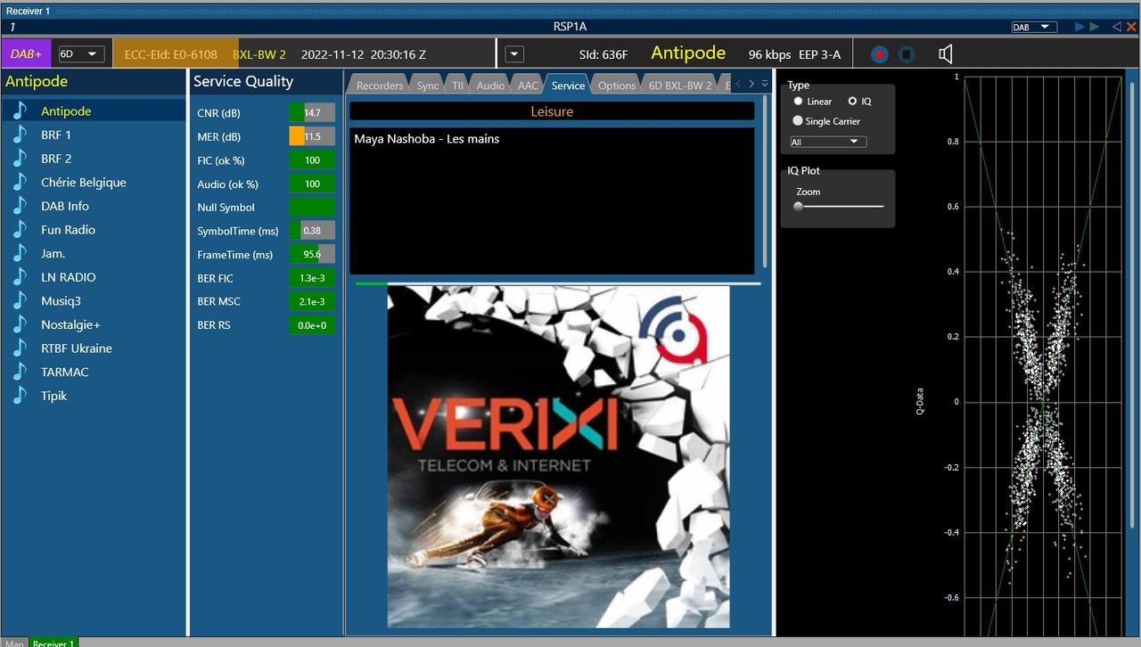Click the ECC-EId: E0-6108 label
This screenshot has height=647, width=1141.
coord(171,54)
